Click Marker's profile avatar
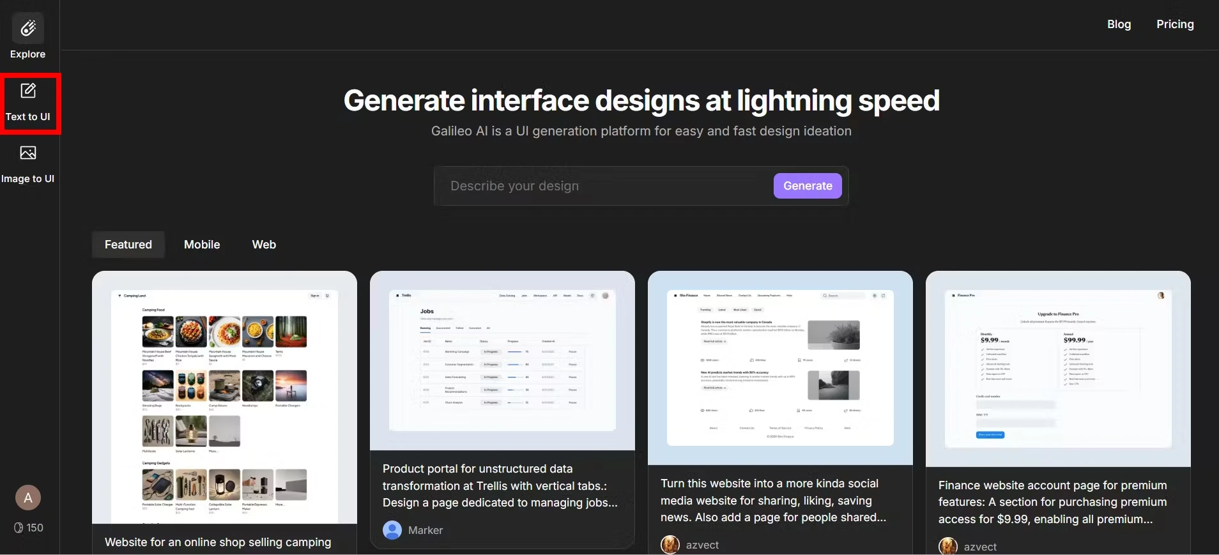The height and width of the screenshot is (555, 1219). click(392, 530)
